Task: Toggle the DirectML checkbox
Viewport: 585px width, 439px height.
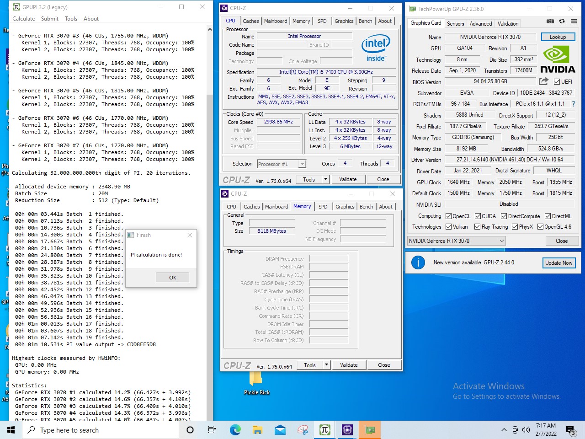Action: (548, 216)
